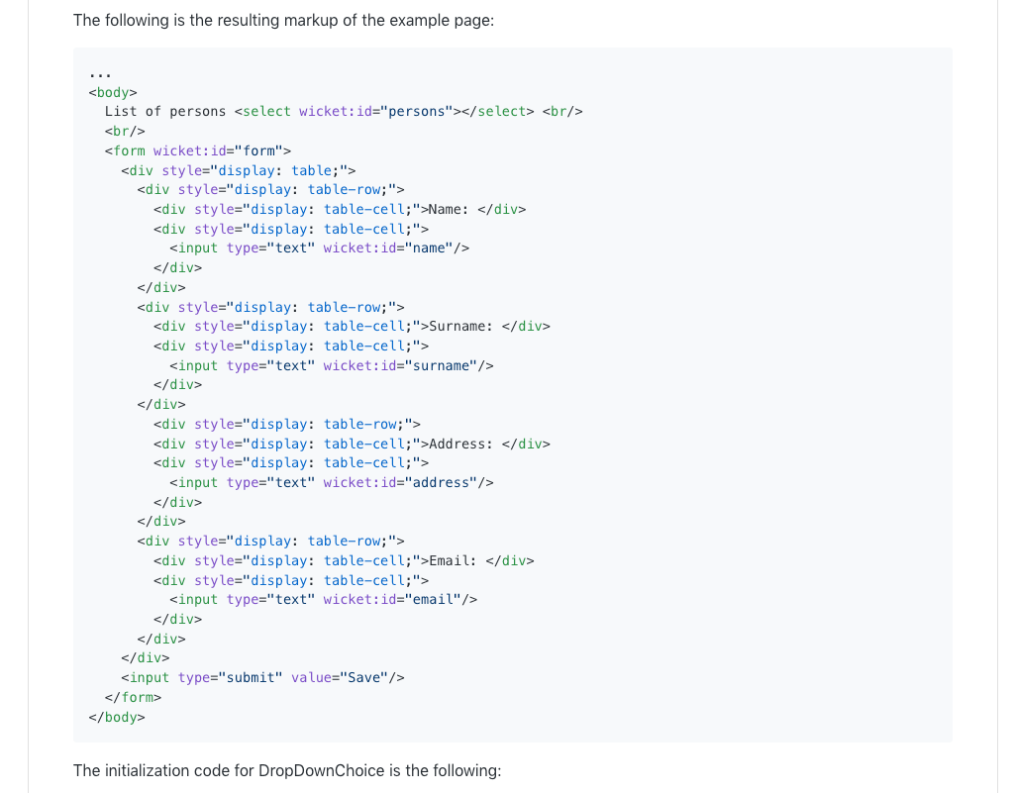Viewport: 1015px width, 793px height.
Task: Click the 'Email: ' table-cell div line
Action: click(x=344, y=560)
